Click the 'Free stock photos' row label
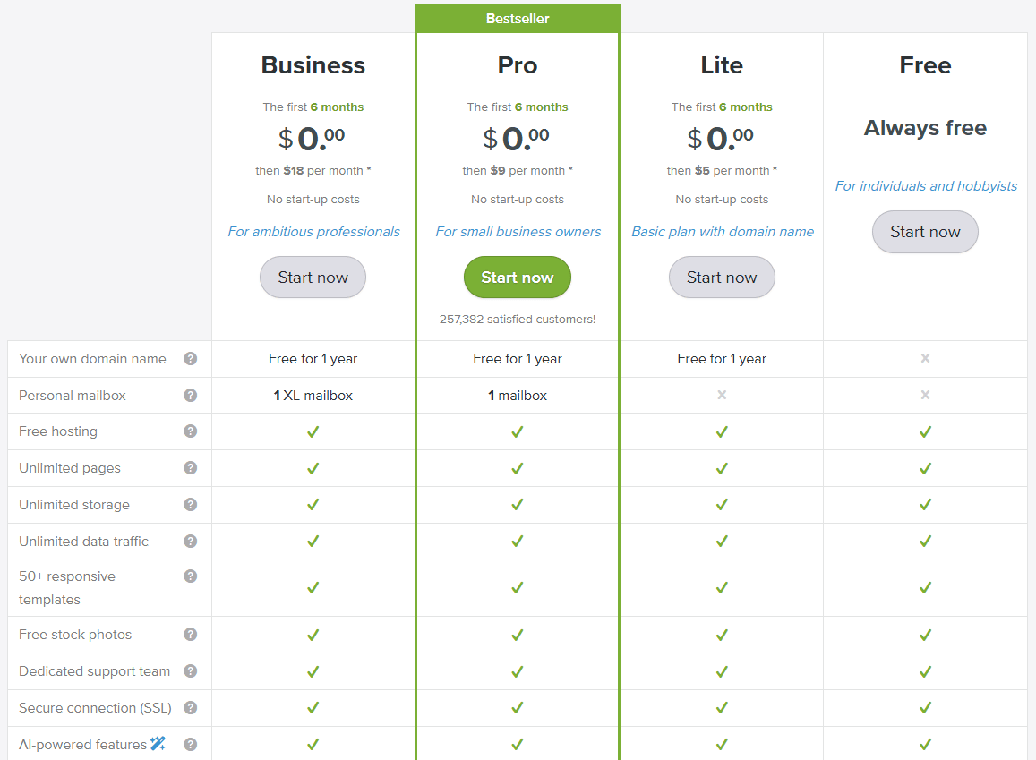 [x=75, y=635]
